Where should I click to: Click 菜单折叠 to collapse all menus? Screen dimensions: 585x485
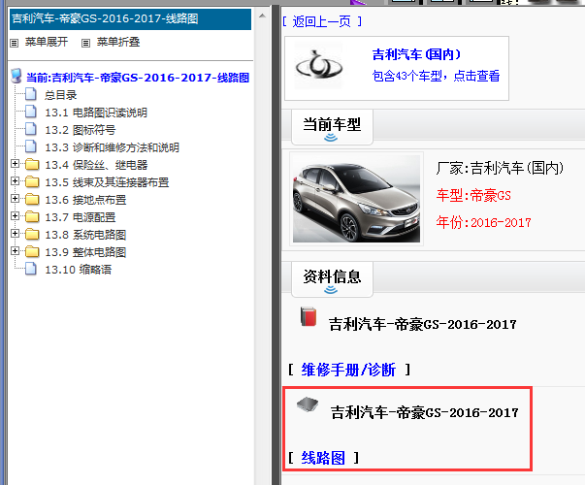click(118, 42)
